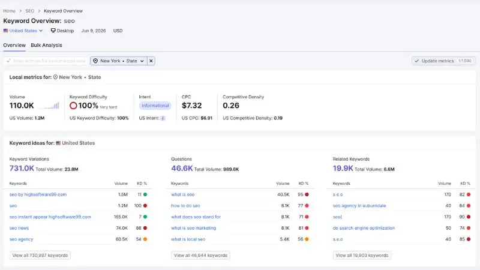Select the Desktop device option

(62, 31)
